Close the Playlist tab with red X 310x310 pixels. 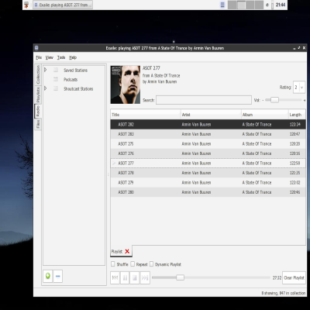click(x=127, y=251)
